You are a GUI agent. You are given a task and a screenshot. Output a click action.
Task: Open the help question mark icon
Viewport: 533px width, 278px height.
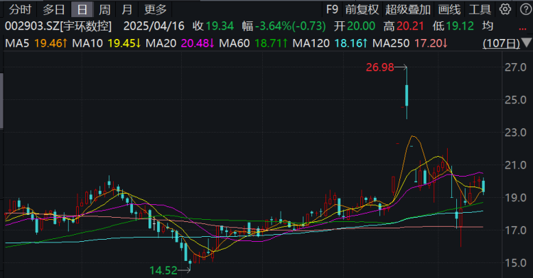(x=525, y=9)
